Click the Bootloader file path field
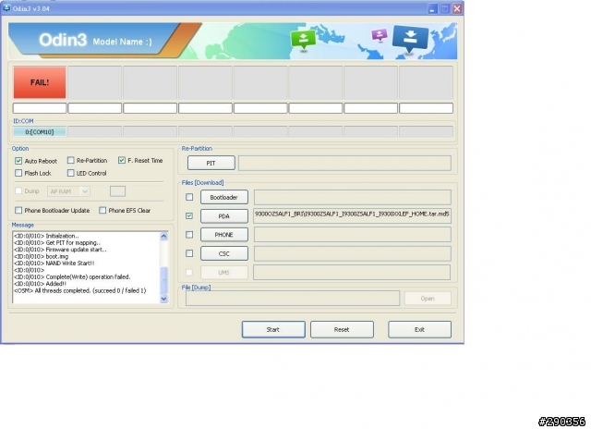Image resolution: width=591 pixels, height=429 pixels. 352,197
